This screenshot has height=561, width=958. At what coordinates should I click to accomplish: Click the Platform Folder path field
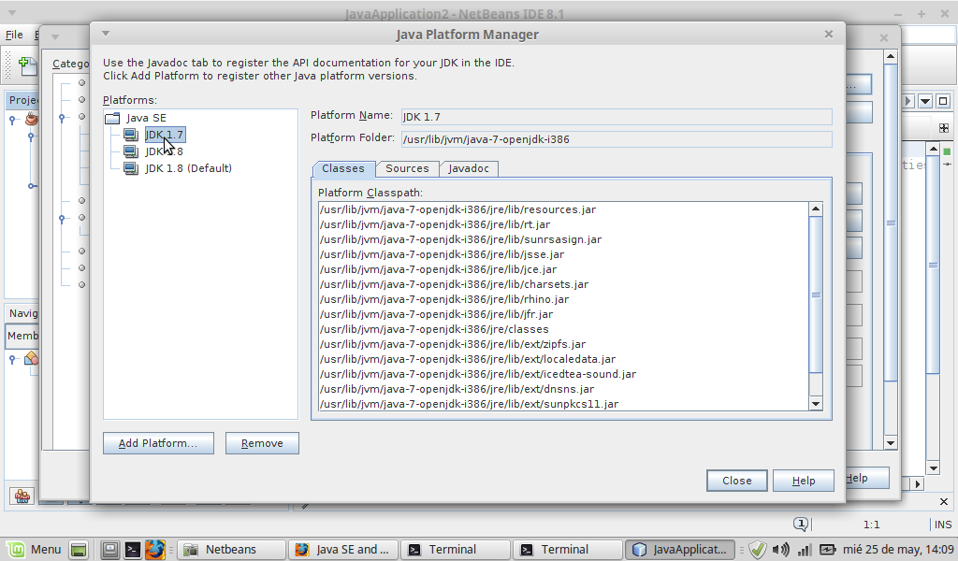[616, 139]
